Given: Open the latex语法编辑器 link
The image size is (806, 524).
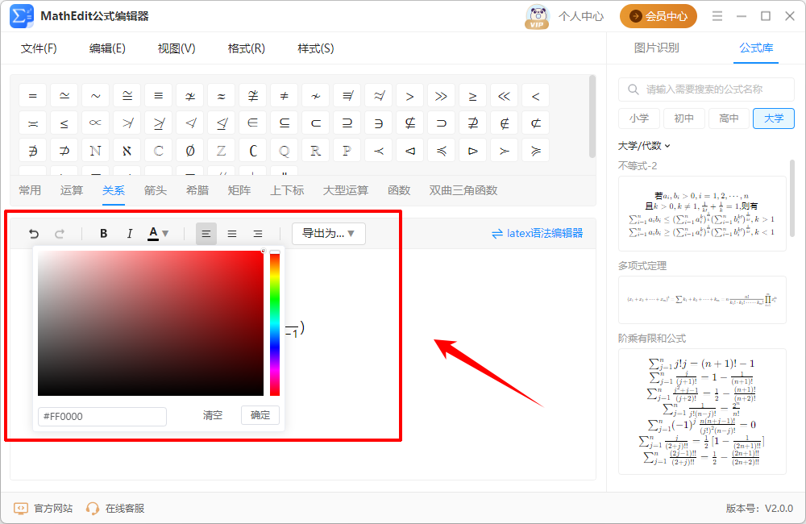Looking at the screenshot, I should pos(537,234).
